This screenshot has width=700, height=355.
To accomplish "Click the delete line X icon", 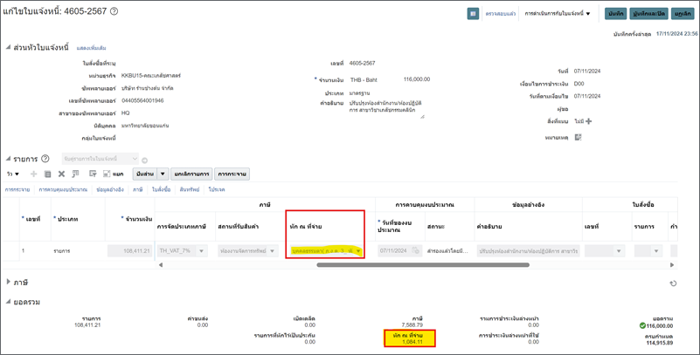I will point(60,174).
